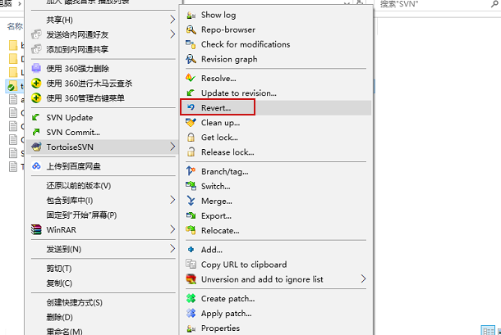
Task: Choose 复制(C) from the context menu
Action: point(103,283)
